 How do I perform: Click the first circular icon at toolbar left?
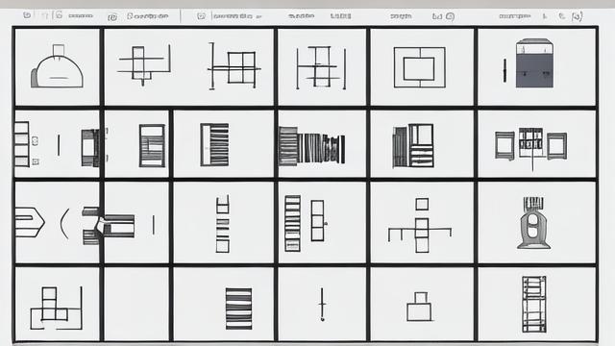(x=27, y=15)
